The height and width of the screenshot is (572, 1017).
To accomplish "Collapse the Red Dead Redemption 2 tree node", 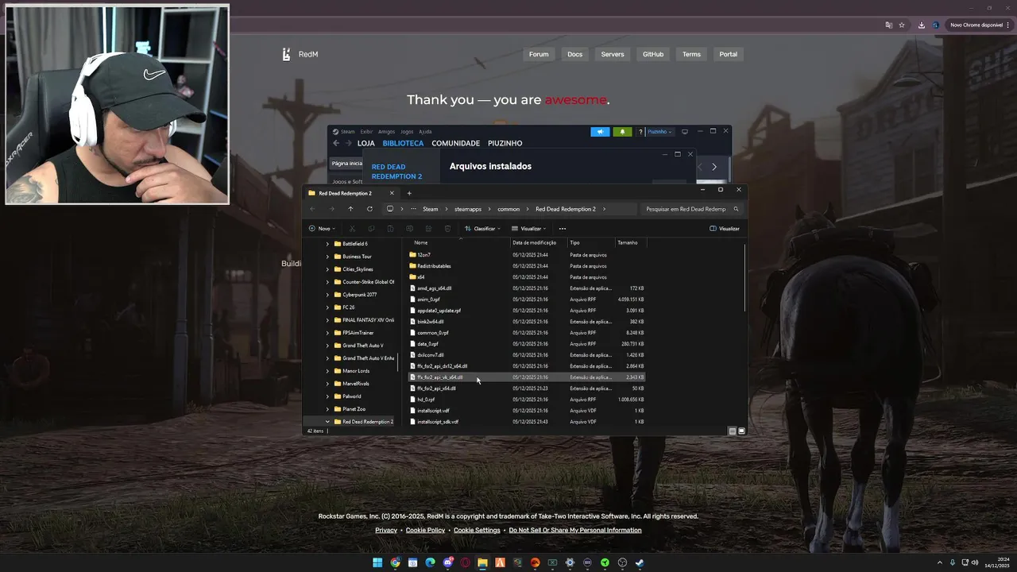I will 327,422.
